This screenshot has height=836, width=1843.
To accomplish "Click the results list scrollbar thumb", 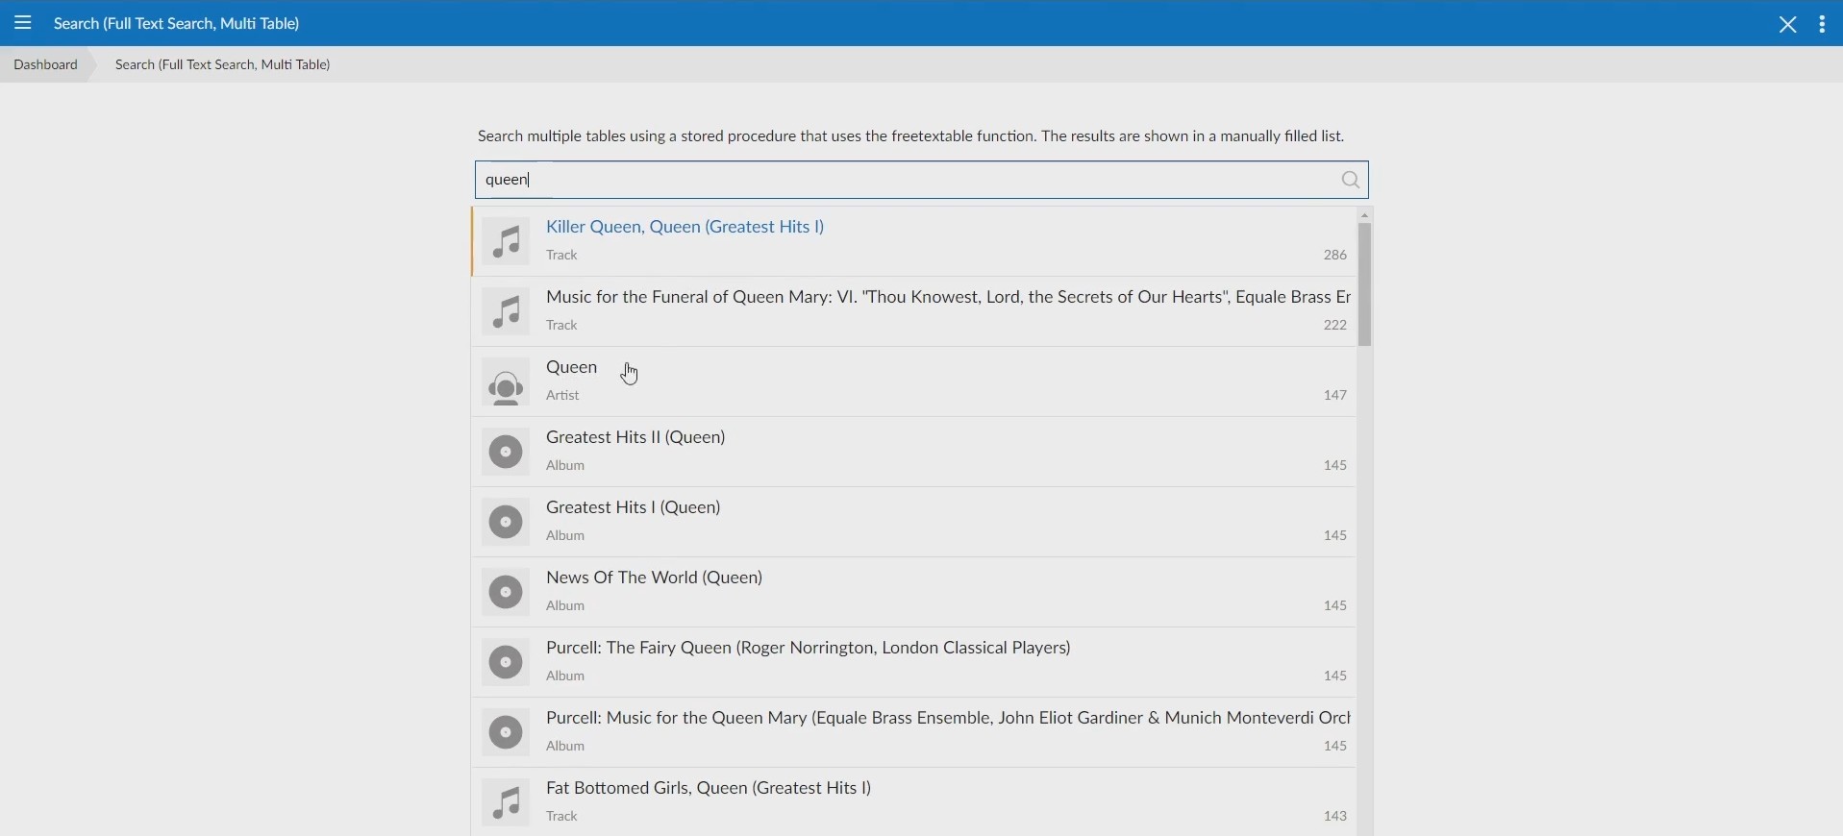I will [1365, 285].
